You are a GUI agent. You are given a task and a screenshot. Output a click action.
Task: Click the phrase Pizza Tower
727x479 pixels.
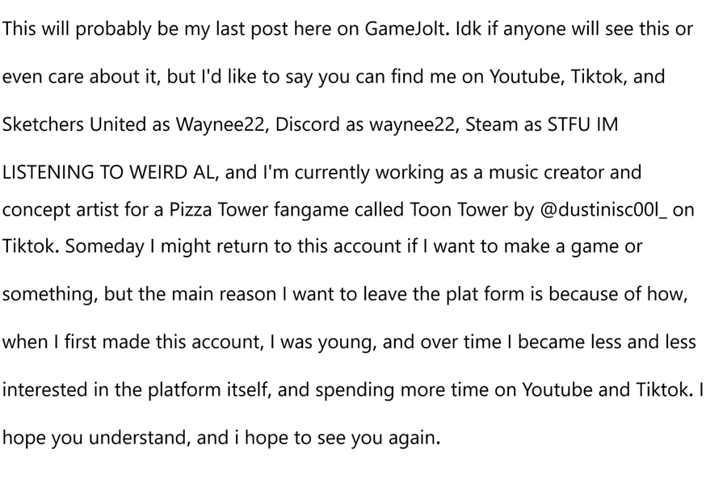[x=218, y=209]
